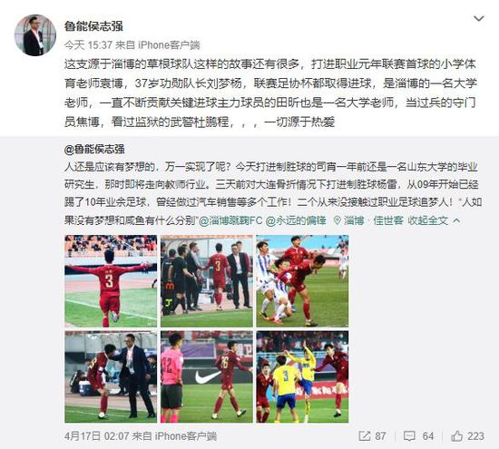499x449 pixels.
Task: Open the 鲁能侯志强 username link
Action: click(93, 26)
